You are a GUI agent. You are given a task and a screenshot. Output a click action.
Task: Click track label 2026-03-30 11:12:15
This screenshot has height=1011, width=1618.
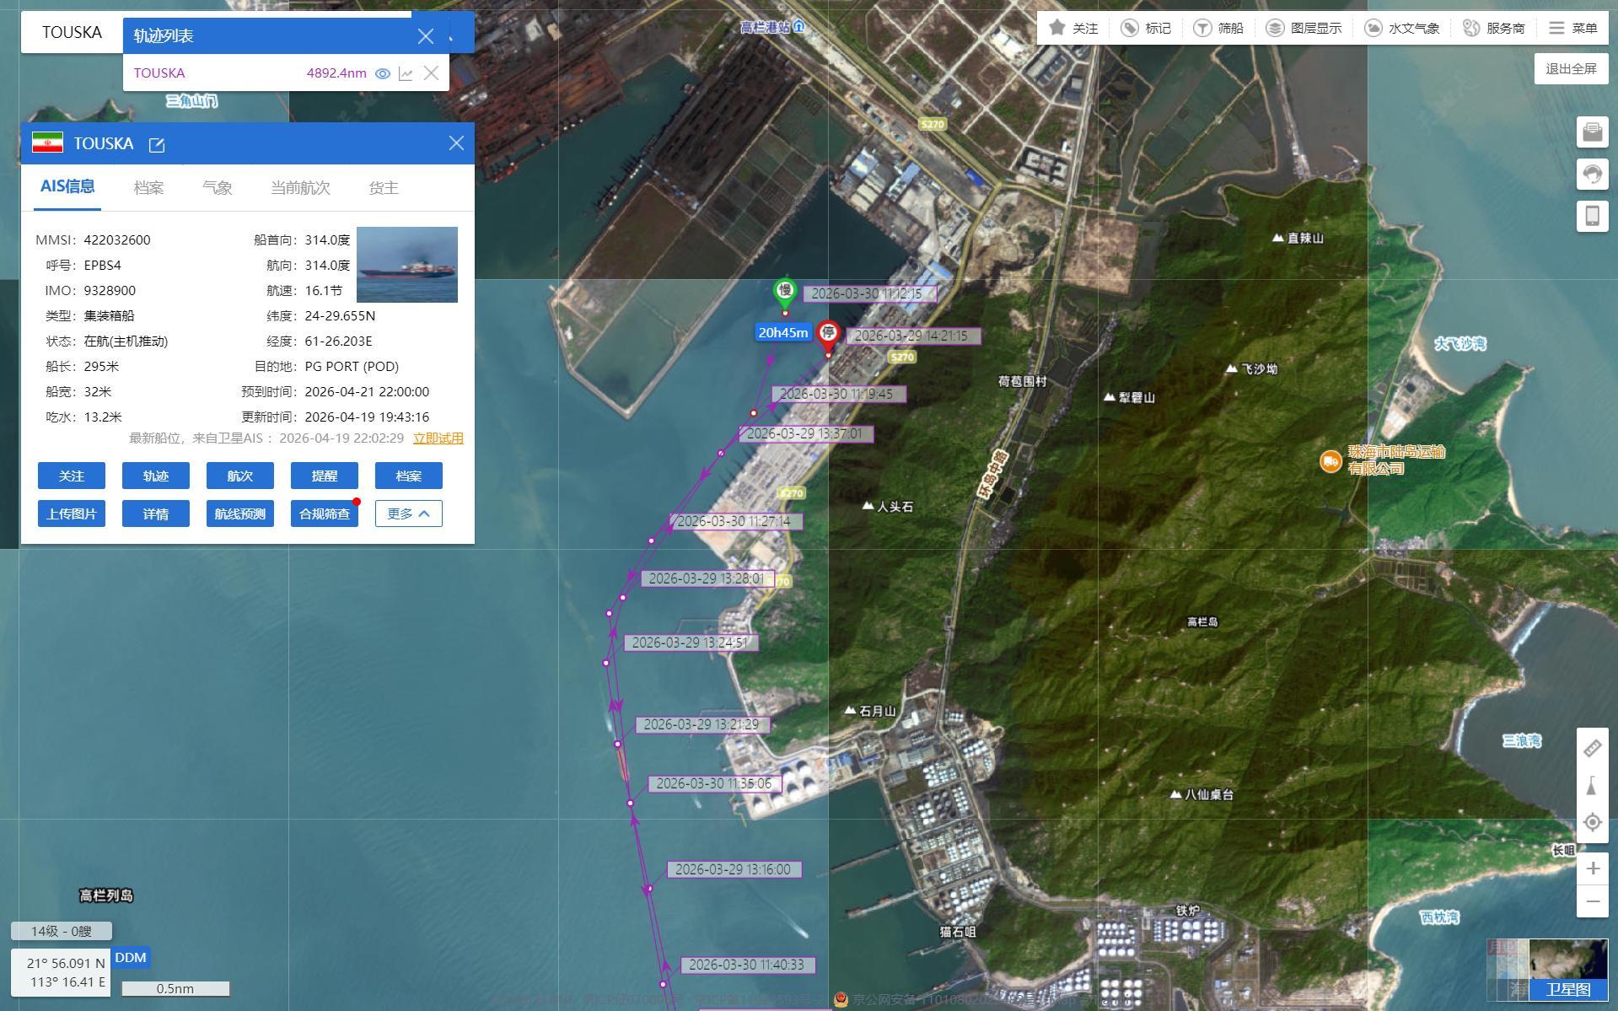tap(870, 293)
